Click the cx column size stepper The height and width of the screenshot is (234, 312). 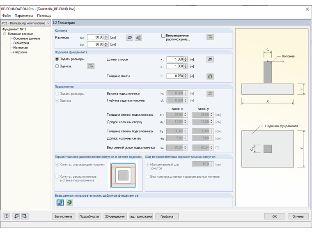coord(106,37)
